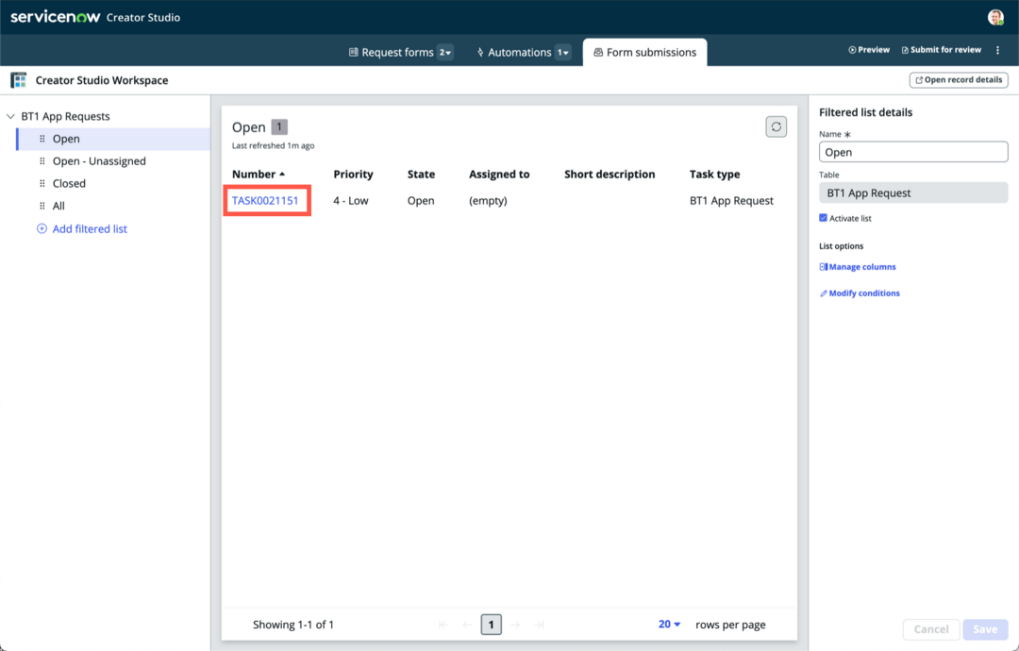Go to previous page arrow icon
Screen dimensions: 1019x651
(467, 625)
